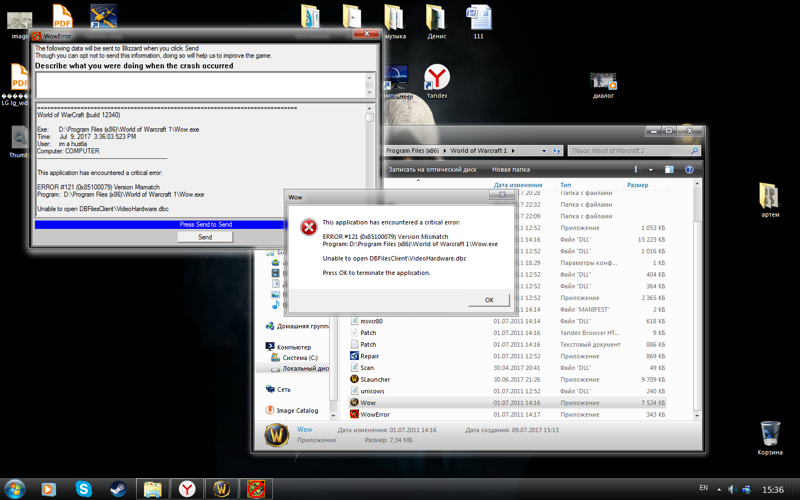
Task: Click Записать на оптический диск
Action: pos(432,169)
